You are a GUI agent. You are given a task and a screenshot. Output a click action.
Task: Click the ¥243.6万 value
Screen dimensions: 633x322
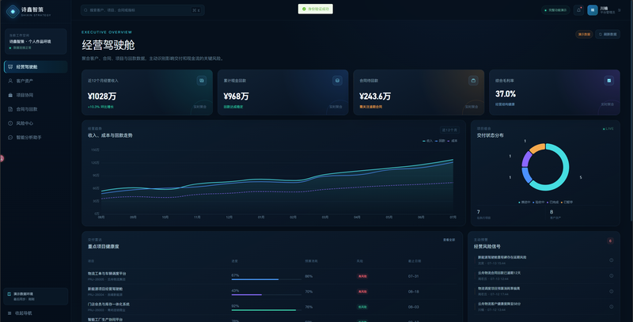(x=375, y=97)
